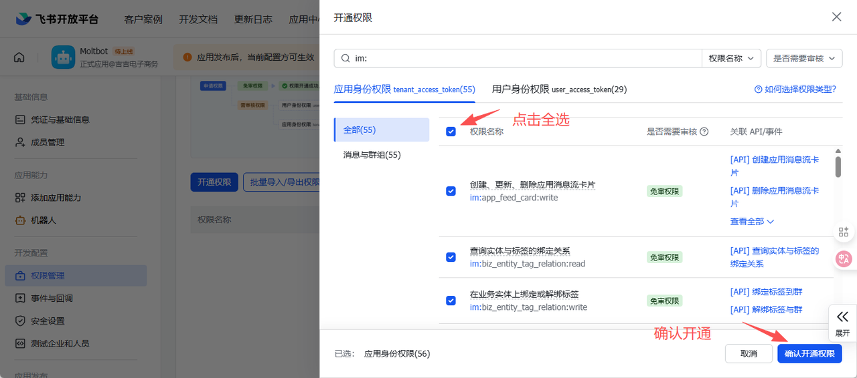The width and height of the screenshot is (857, 378).
Task: Open 如何选择权限类型? help link
Action: (x=795, y=89)
